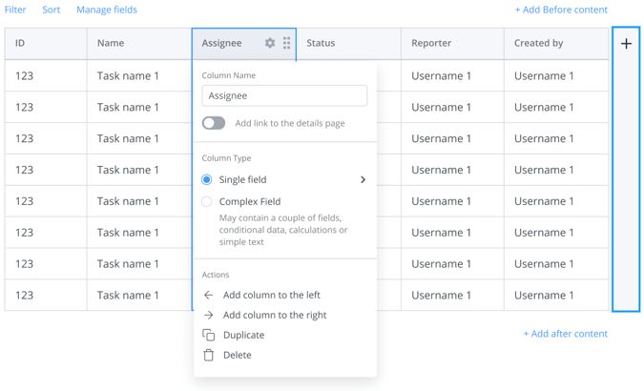Toggle Add link to the details page
Viewport: 644px width, 391px height.
tap(214, 123)
